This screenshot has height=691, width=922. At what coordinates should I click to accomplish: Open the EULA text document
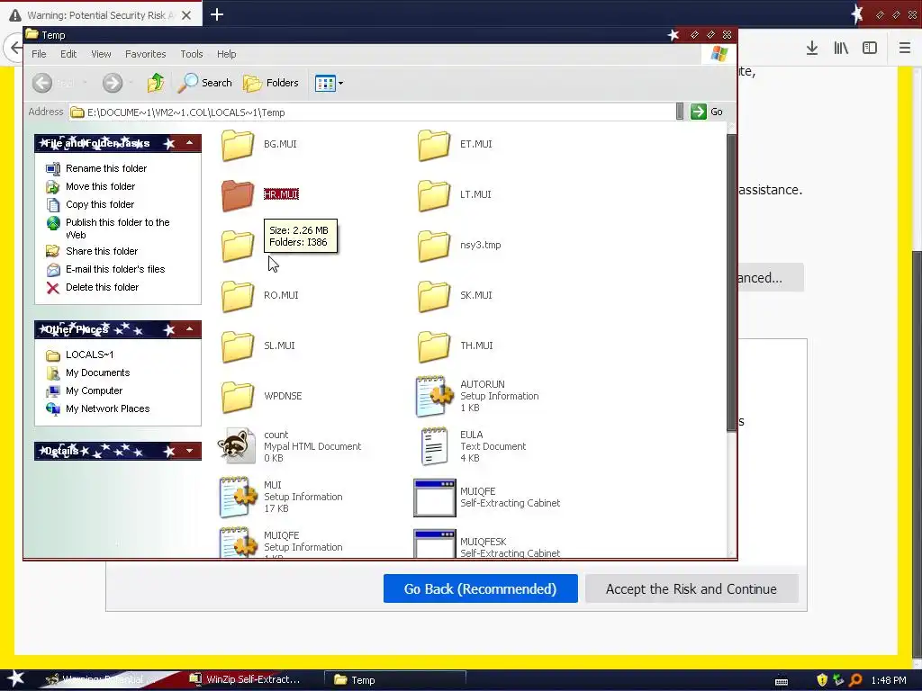click(473, 446)
